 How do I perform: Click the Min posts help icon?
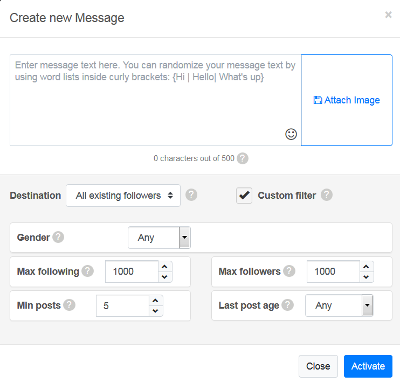coord(69,305)
